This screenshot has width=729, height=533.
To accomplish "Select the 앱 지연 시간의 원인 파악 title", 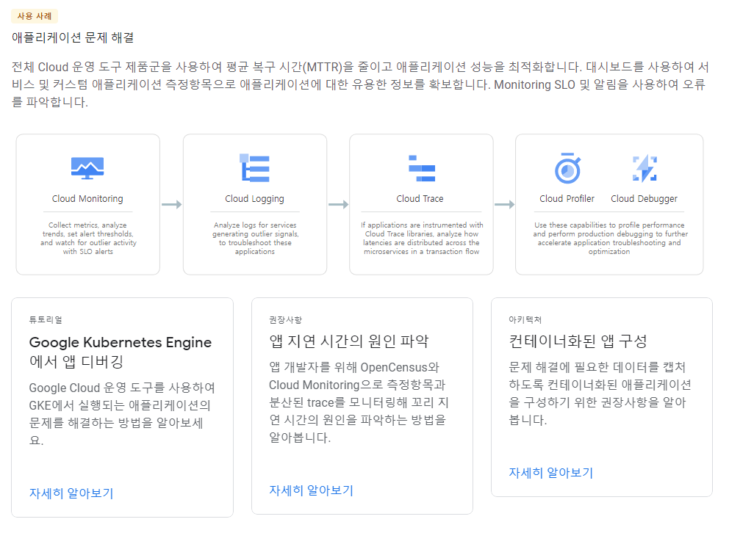I will click(x=348, y=341).
